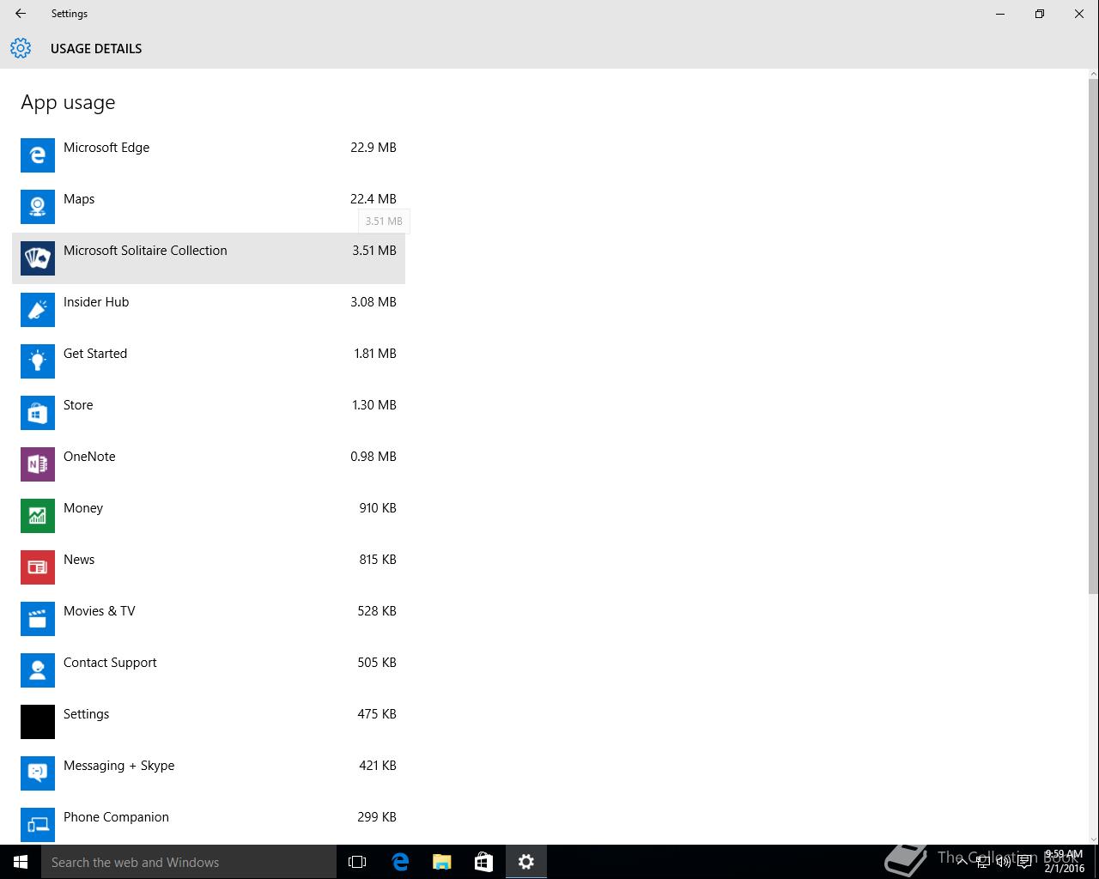Viewport: 1099px width, 879px height.
Task: Launch Edge from the taskbar
Action: pyautogui.click(x=400, y=862)
